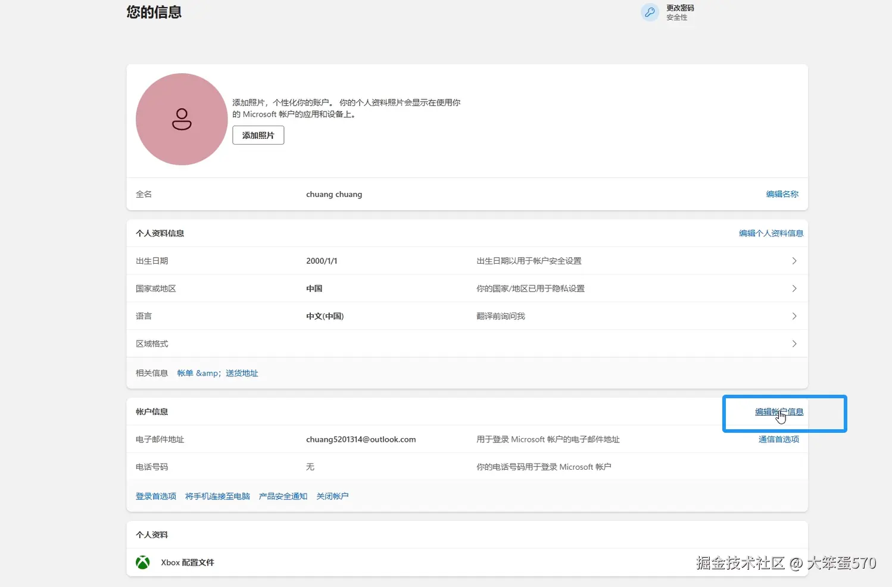Open the 产品安全通知 link
Viewport: 892px width, 587px height.
pos(283,497)
